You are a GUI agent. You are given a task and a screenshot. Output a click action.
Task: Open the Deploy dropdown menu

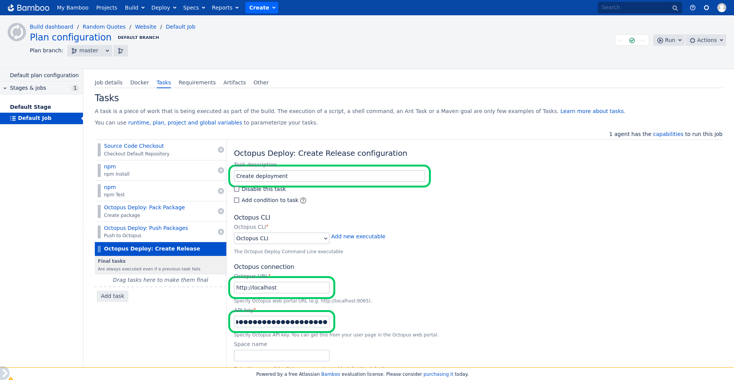[x=164, y=8]
